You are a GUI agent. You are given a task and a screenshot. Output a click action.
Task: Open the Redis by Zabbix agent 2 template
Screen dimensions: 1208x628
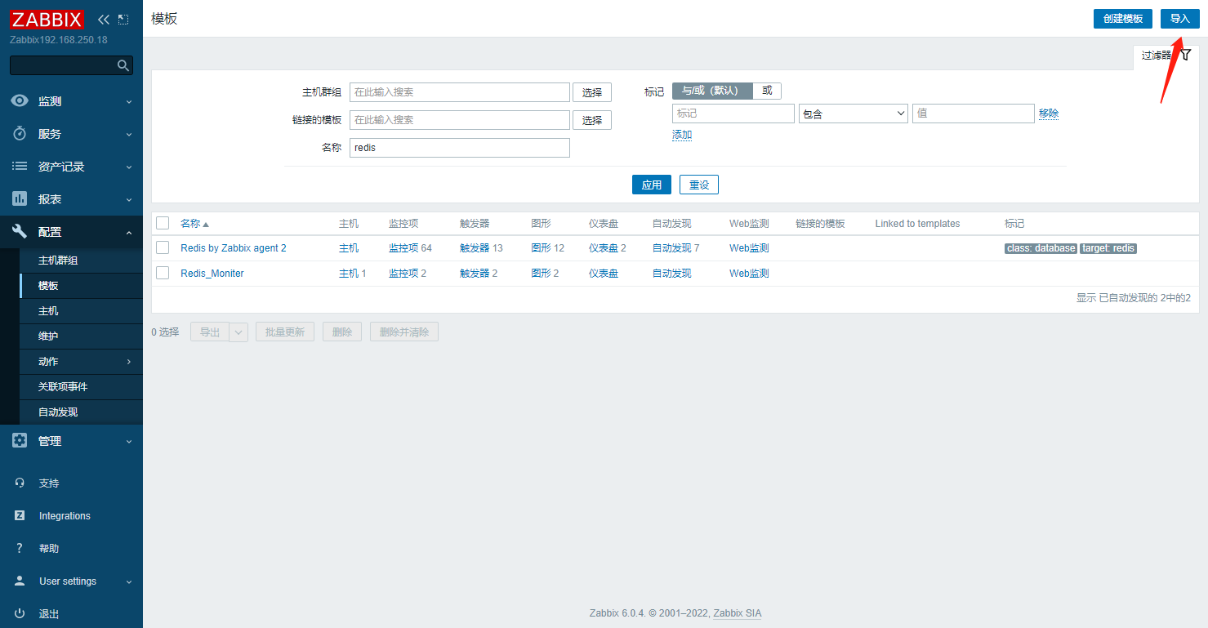point(234,248)
